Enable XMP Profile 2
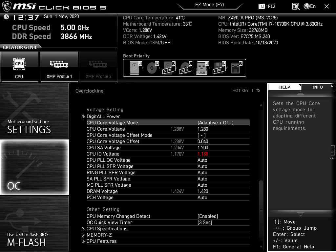This screenshot has height=252, width=336. [x=98, y=67]
